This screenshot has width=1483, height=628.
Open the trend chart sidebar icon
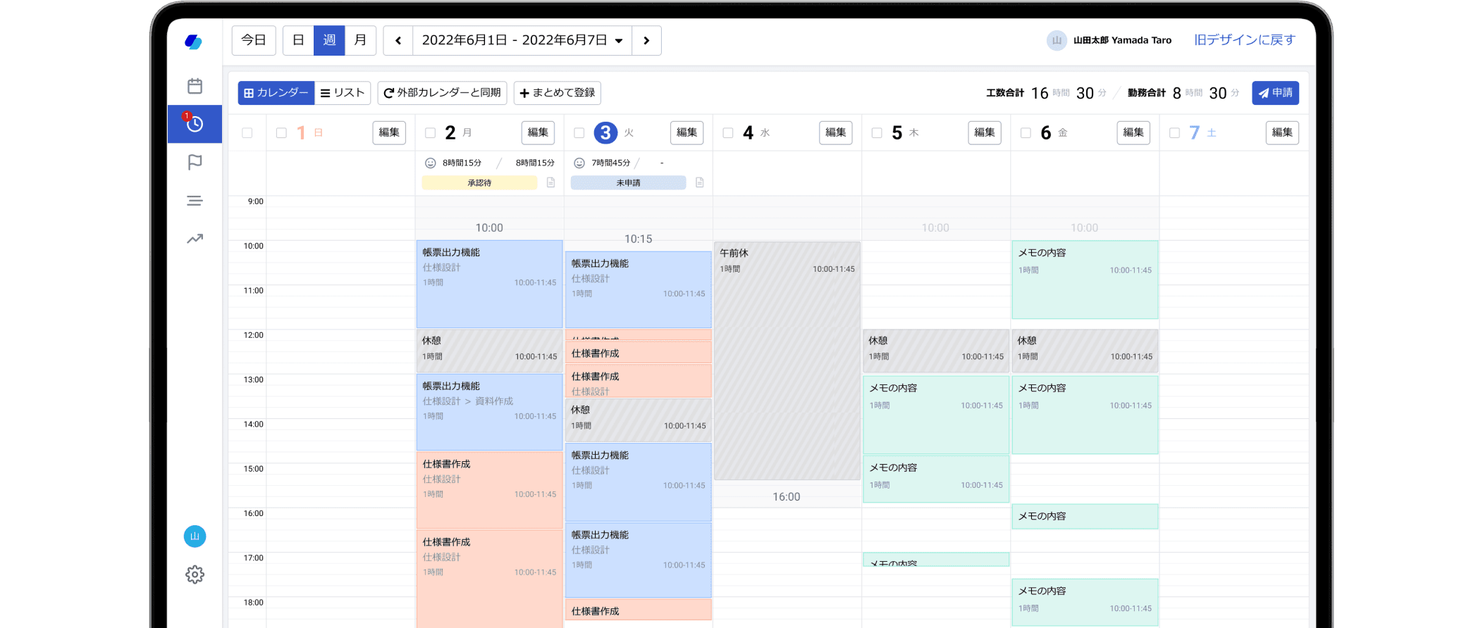coord(195,239)
